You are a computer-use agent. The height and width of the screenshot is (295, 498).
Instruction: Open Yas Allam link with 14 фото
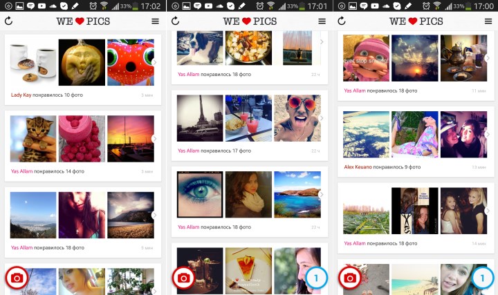click(x=21, y=171)
